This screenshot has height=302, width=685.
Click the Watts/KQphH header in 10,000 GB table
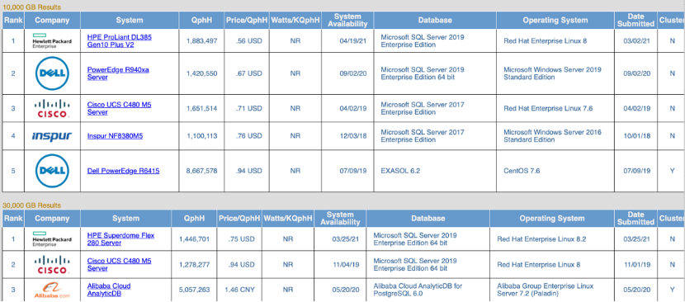295,20
